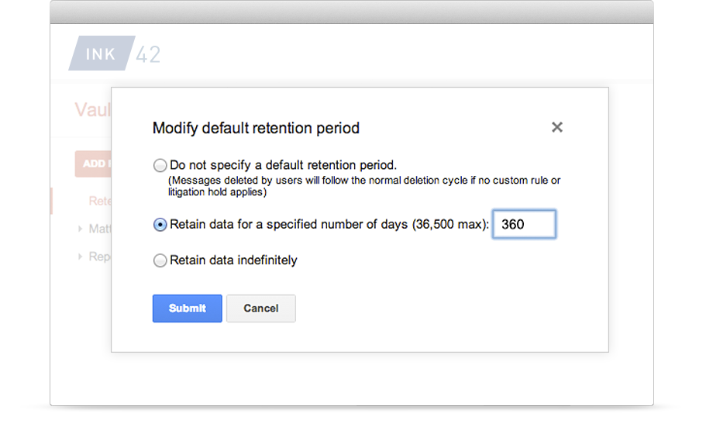Viewport: 713px width, 448px height.
Task: Click the partially hidden red ADD button
Action: pyautogui.click(x=93, y=164)
